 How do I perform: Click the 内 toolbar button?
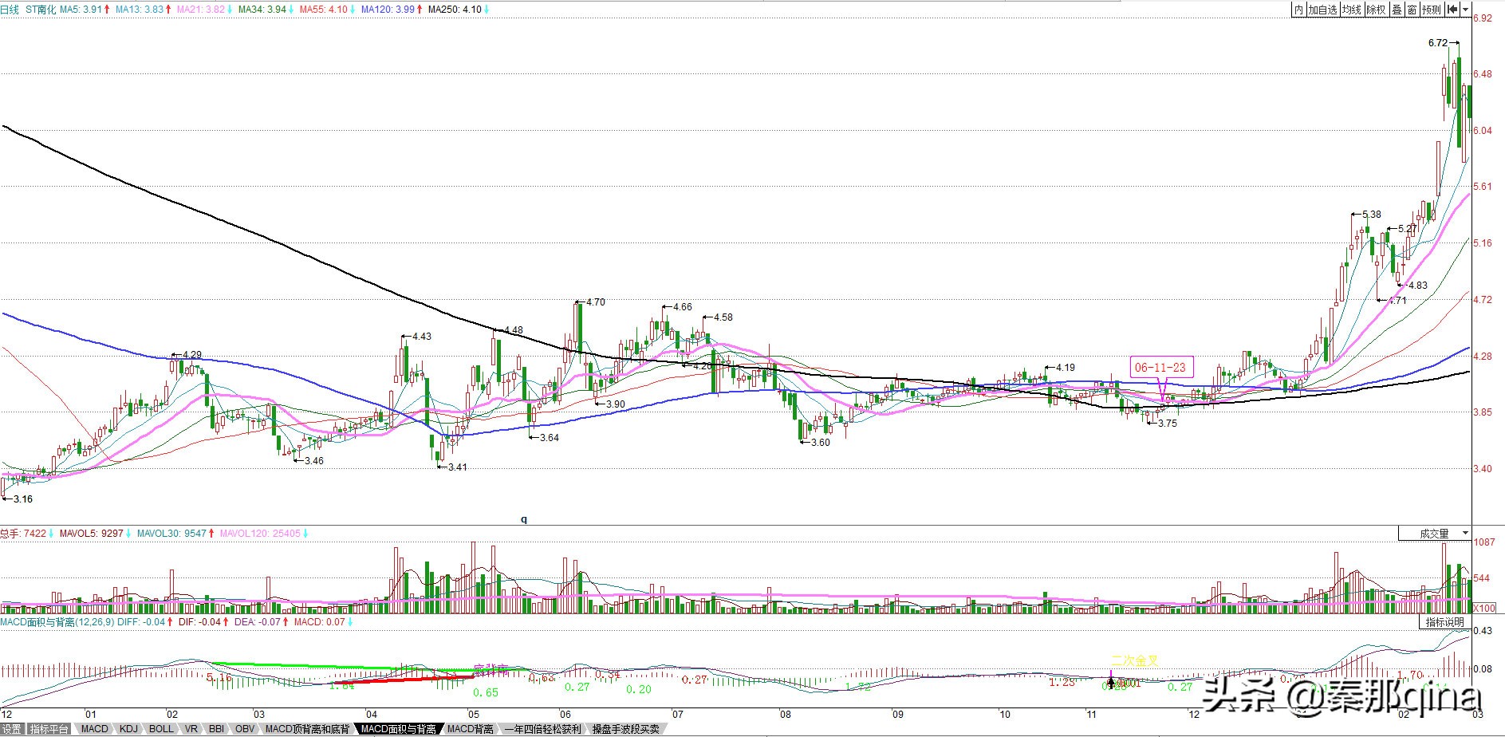[x=1299, y=10]
